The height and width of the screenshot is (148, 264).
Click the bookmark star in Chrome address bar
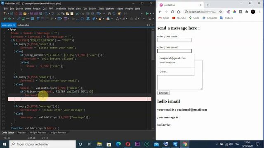coord(220,12)
